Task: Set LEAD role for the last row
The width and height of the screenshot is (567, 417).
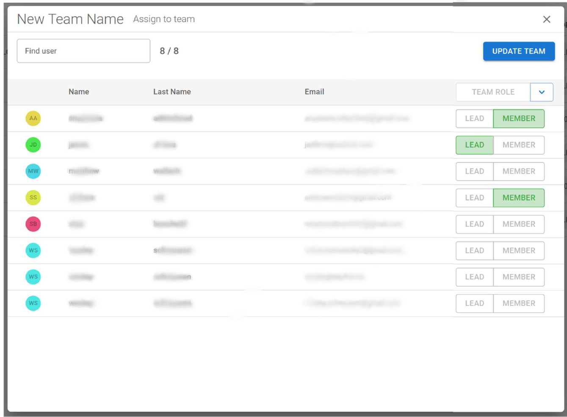Action: tap(474, 303)
